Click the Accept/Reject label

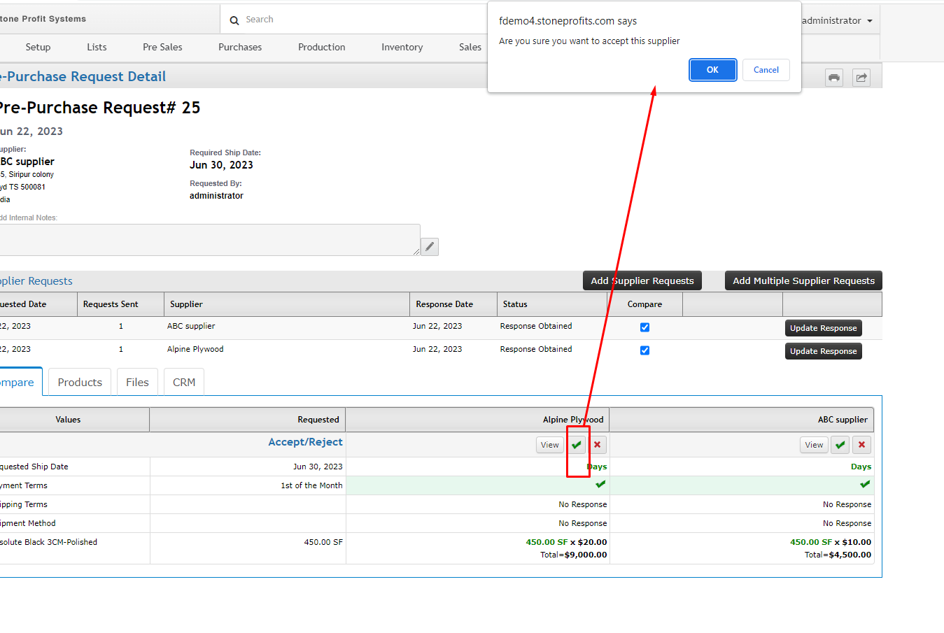tap(305, 442)
